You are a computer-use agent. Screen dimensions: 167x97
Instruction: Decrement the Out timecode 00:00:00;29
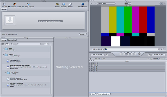[152, 55]
